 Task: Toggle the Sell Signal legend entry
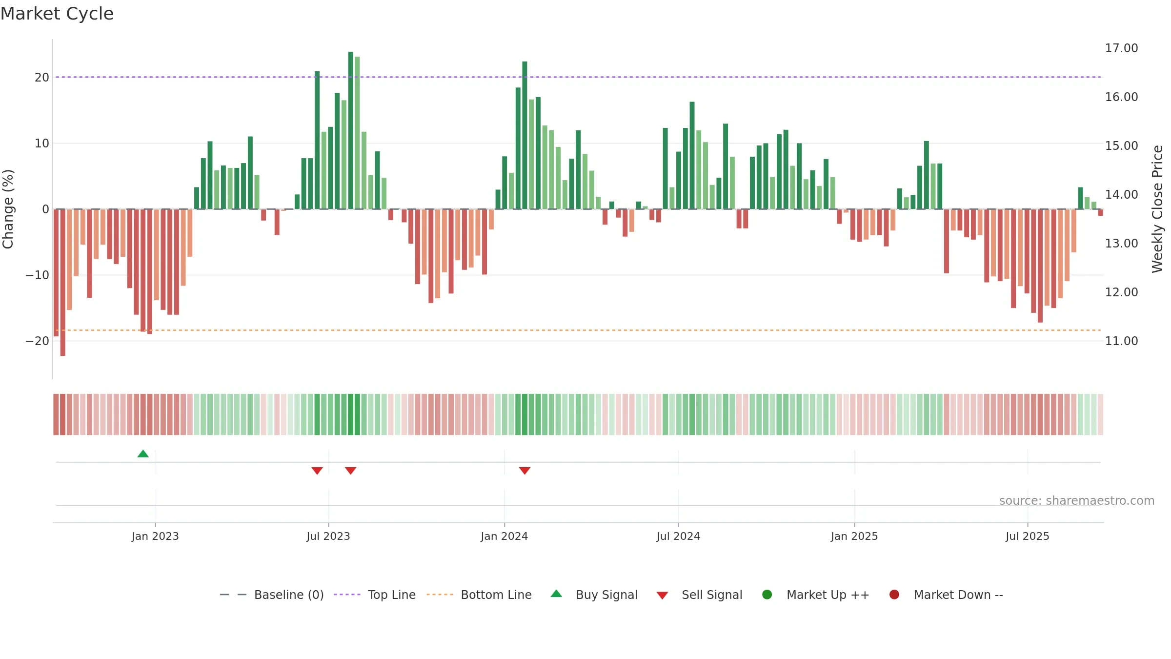(x=699, y=595)
